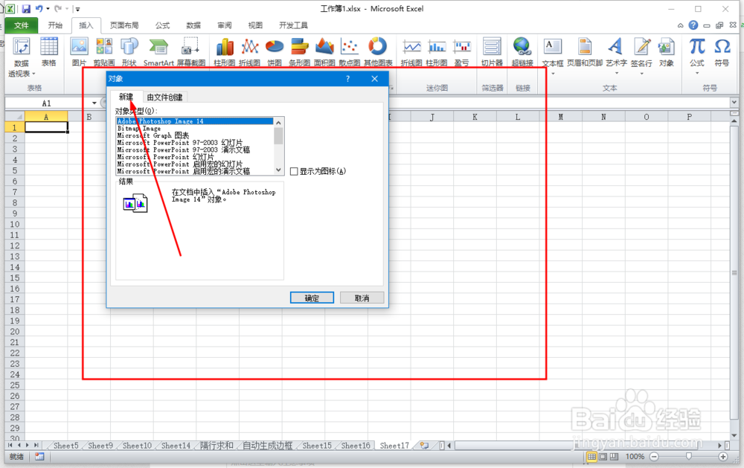Switch to the 隔行求和 worksheet tab

pyautogui.click(x=217, y=445)
